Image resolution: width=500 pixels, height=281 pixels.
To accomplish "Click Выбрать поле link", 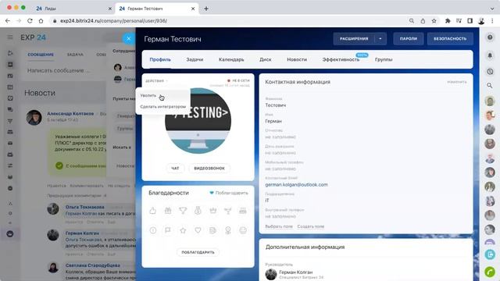I will click(279, 226).
